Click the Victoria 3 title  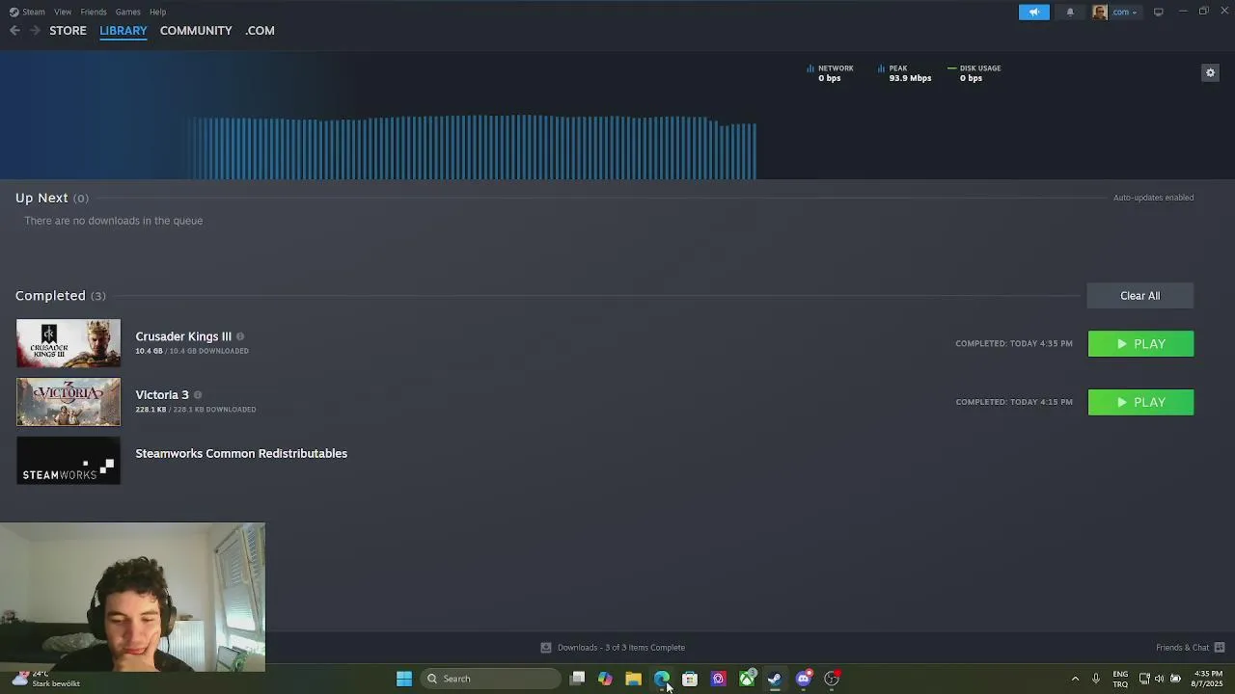pyautogui.click(x=162, y=395)
